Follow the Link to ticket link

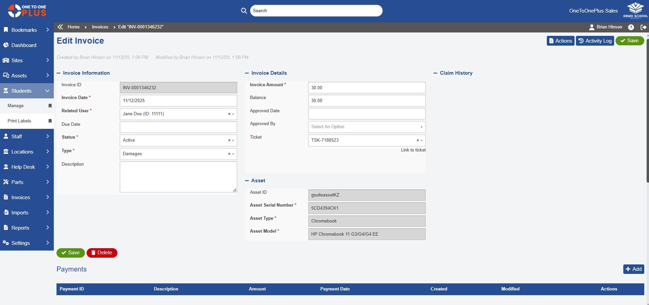pos(413,150)
